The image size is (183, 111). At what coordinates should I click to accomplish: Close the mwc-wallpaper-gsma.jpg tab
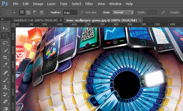140,20
